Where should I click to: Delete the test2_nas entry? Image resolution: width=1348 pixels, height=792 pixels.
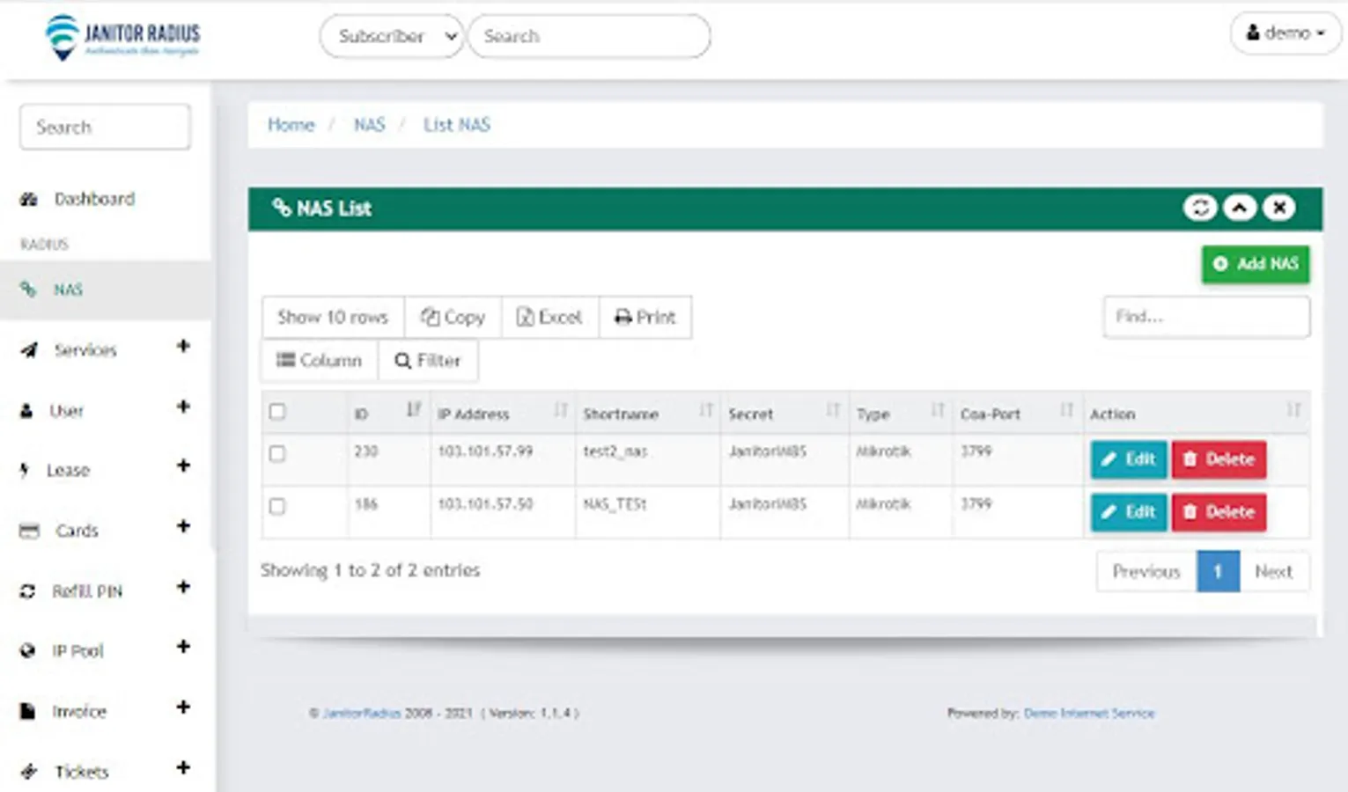click(1219, 459)
